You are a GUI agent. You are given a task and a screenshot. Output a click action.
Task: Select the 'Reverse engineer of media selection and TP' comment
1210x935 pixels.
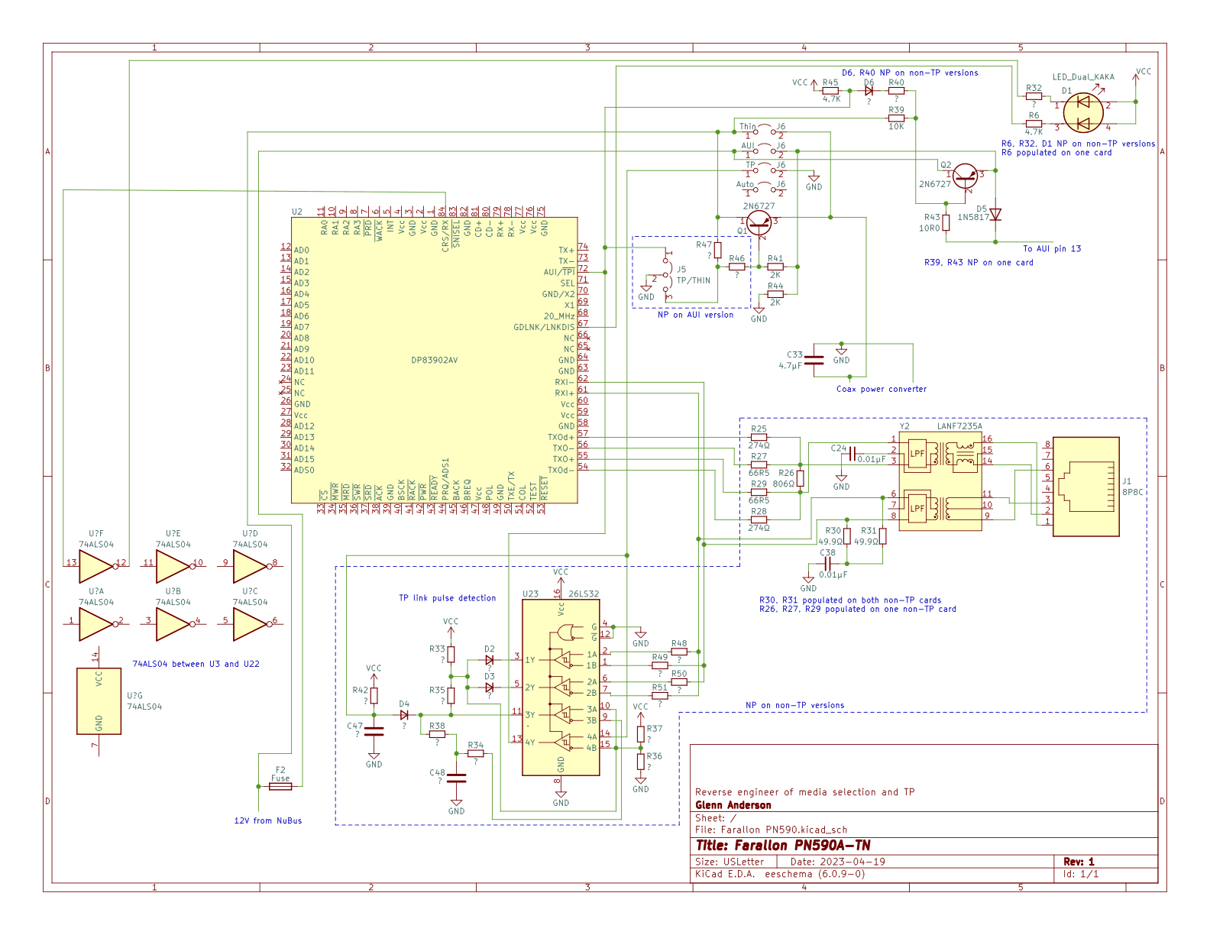805,792
